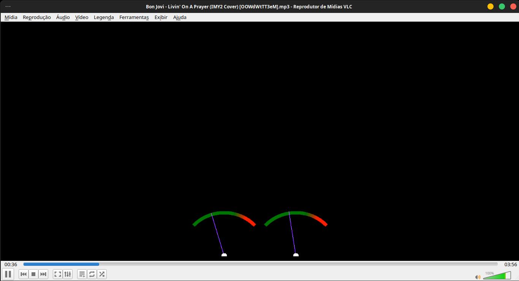Image resolution: width=519 pixels, height=281 pixels.
Task: Click the Ferramentas menu
Action: click(x=134, y=17)
